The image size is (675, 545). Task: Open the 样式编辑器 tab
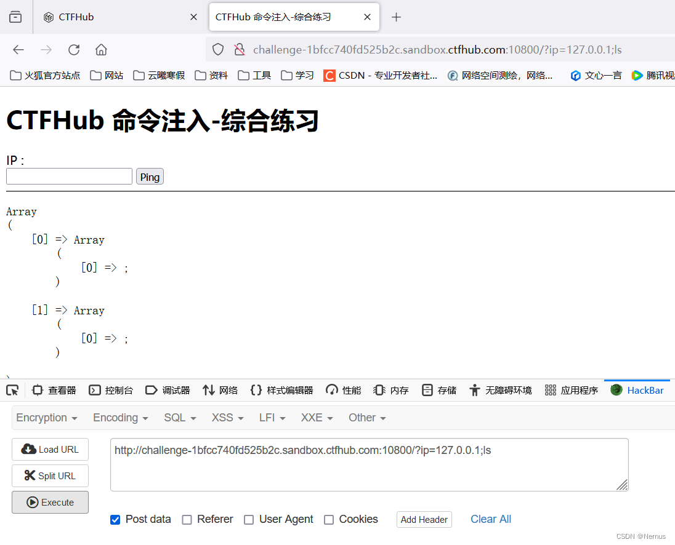click(281, 390)
